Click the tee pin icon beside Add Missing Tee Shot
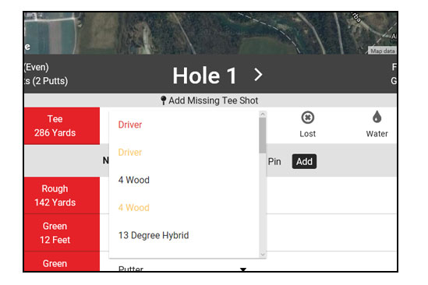428x285 pixels. (x=163, y=100)
